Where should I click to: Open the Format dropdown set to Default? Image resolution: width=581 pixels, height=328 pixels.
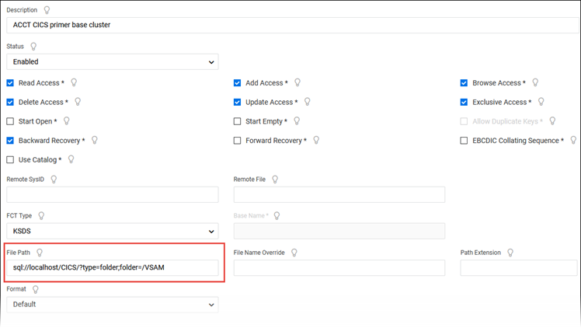pyautogui.click(x=112, y=304)
